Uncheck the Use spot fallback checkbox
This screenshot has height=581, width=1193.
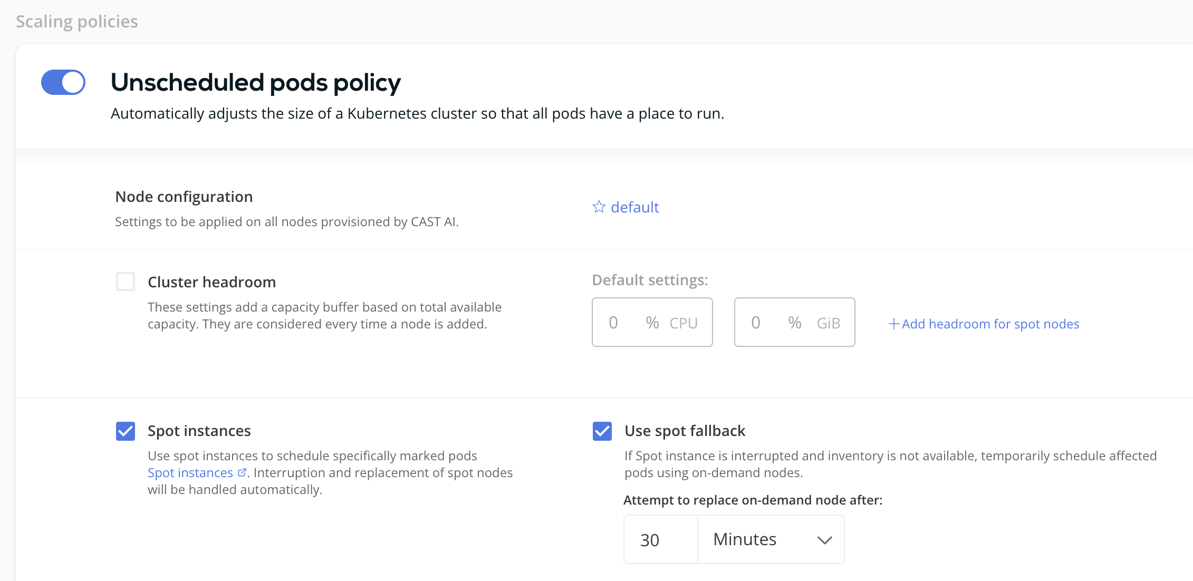602,431
